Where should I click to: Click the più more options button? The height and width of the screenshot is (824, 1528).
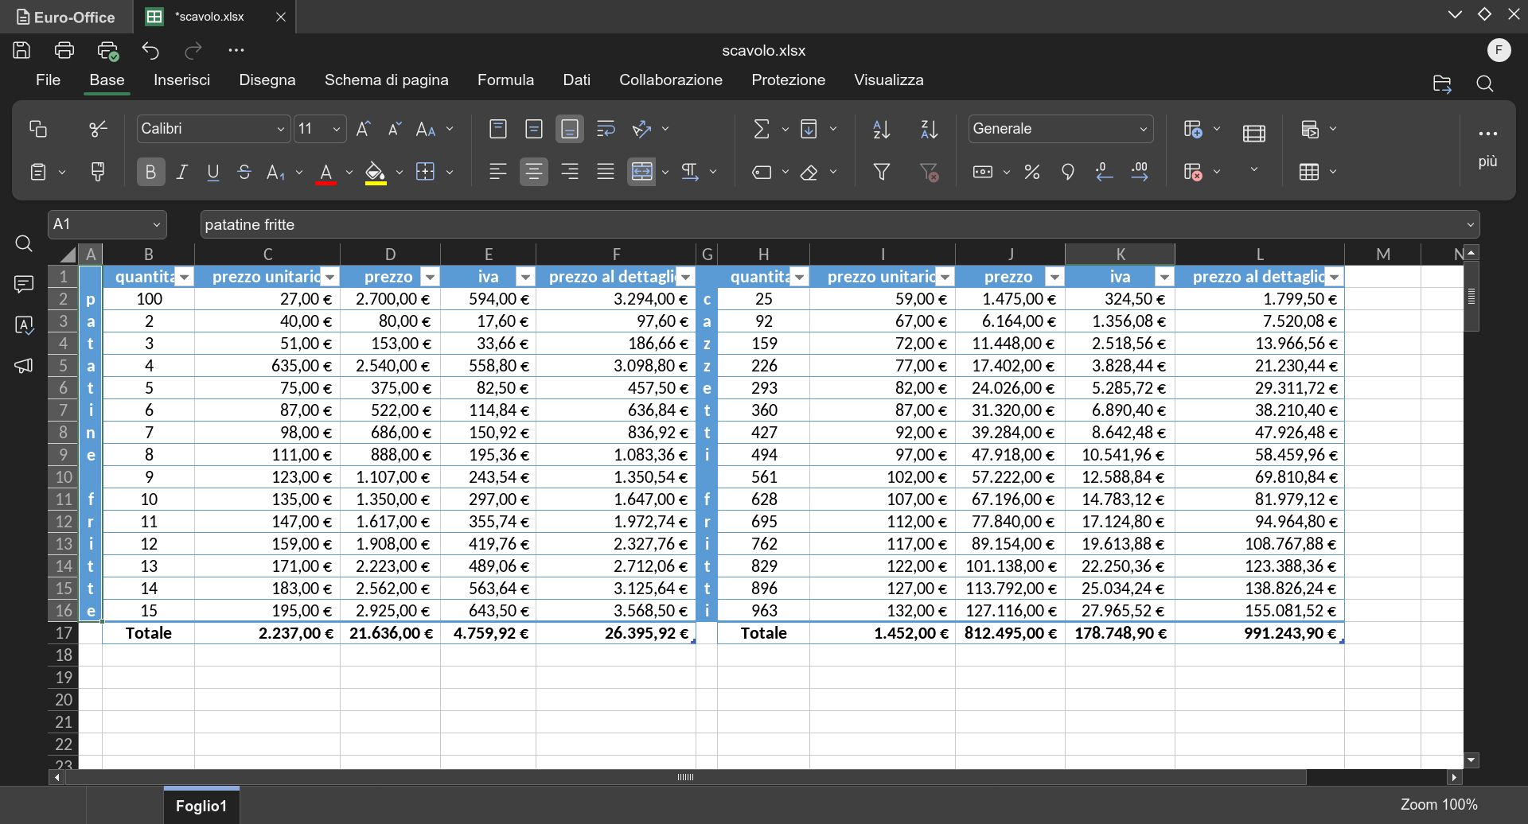[x=1487, y=147]
